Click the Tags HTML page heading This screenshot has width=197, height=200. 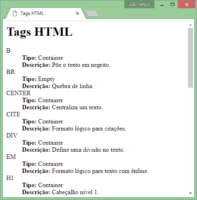[39, 32]
